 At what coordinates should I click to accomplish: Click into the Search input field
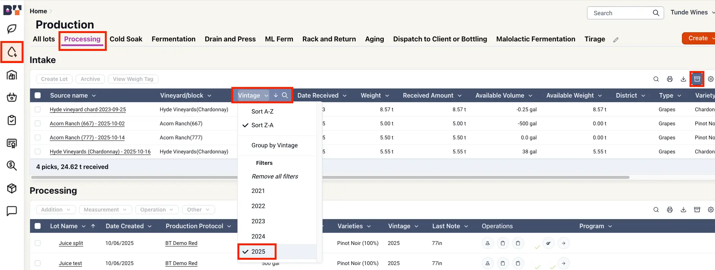[x=621, y=13]
